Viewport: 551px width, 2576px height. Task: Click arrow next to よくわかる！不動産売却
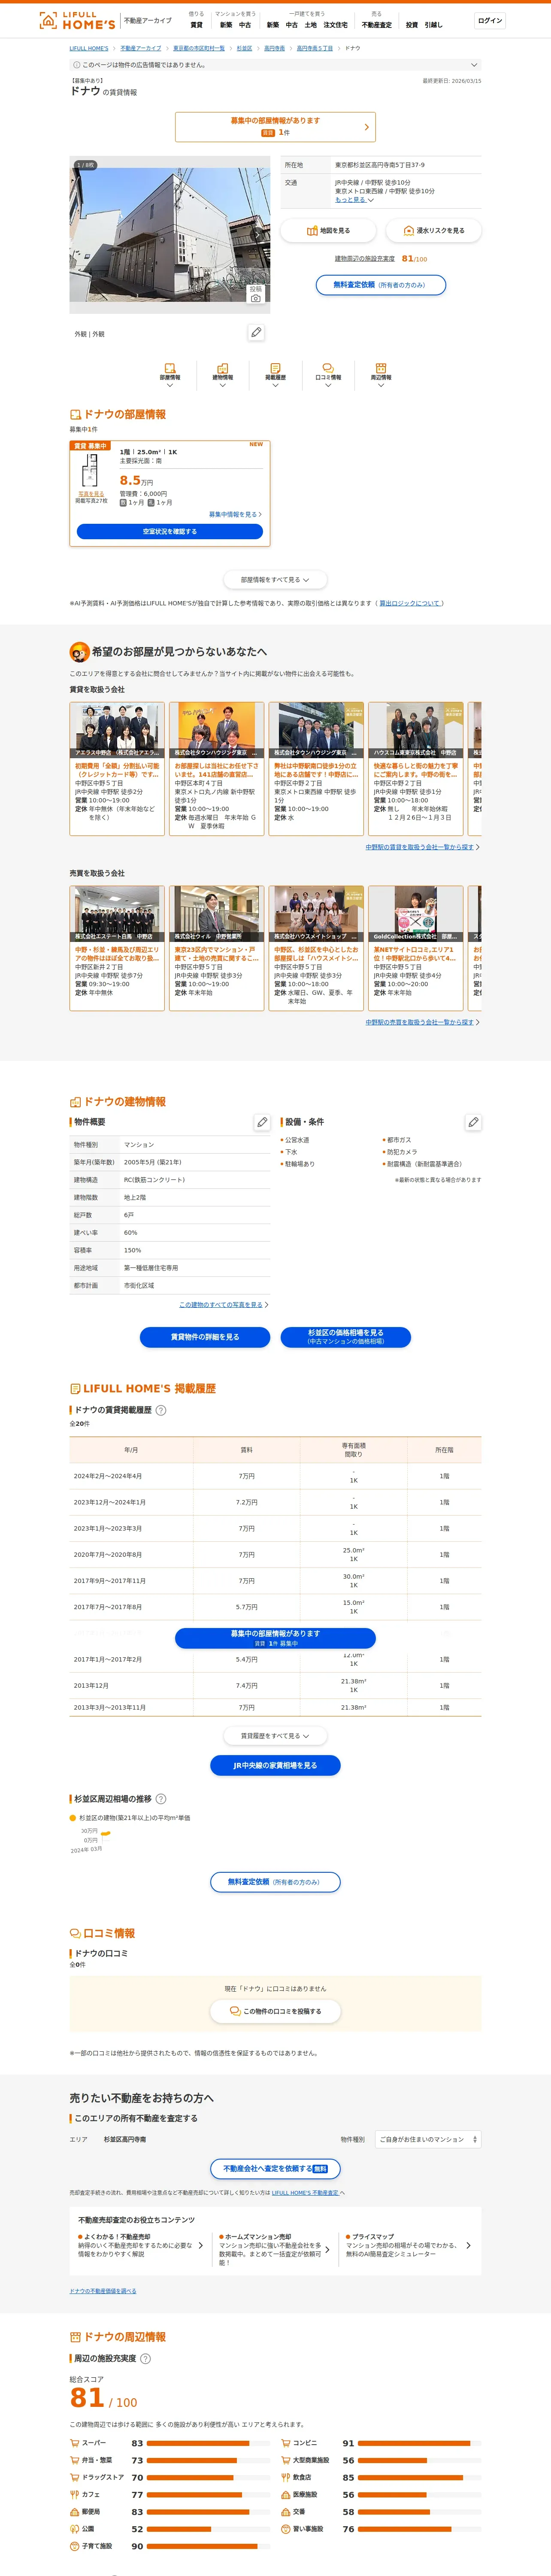200,2245
